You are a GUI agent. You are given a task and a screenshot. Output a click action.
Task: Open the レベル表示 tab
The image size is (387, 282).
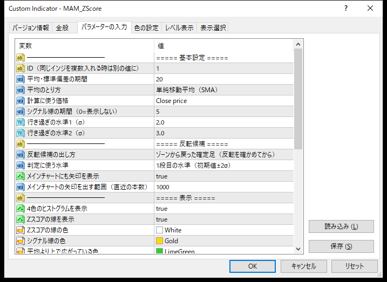click(x=179, y=28)
